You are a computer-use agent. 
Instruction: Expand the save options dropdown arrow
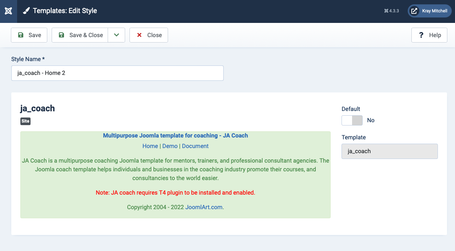pyautogui.click(x=116, y=35)
